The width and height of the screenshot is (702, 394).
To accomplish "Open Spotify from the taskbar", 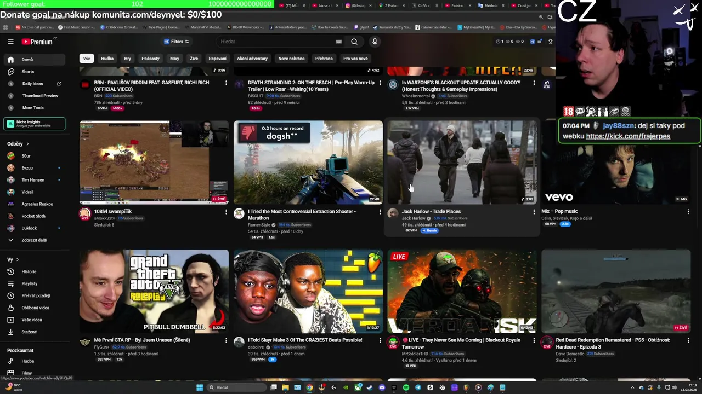I will (406, 387).
